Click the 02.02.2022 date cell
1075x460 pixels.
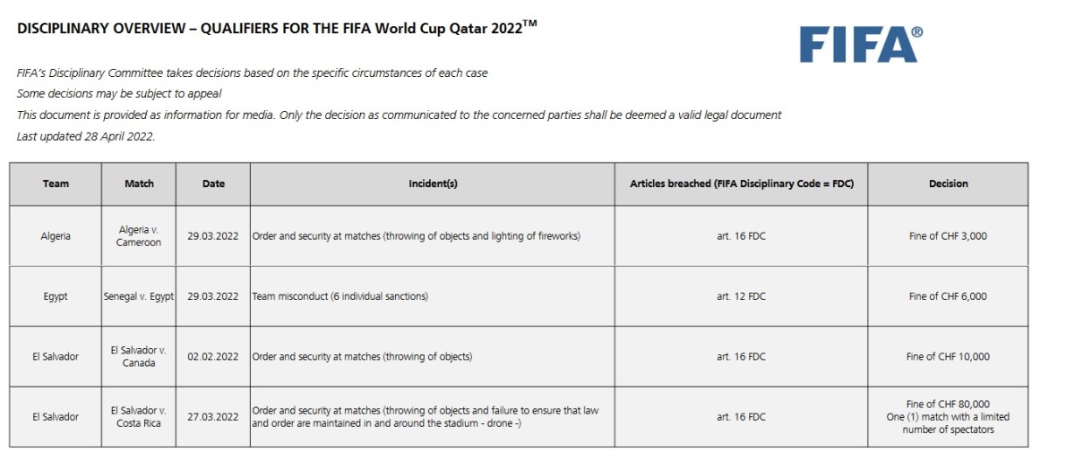click(213, 356)
